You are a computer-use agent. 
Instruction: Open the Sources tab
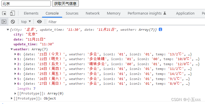pos(72,13)
